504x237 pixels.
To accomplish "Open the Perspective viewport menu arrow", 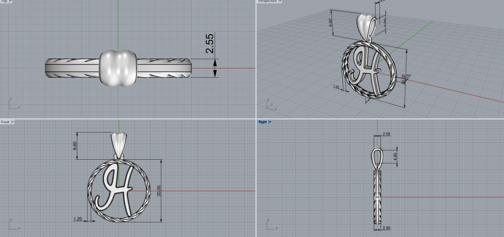I will tap(279, 1).
